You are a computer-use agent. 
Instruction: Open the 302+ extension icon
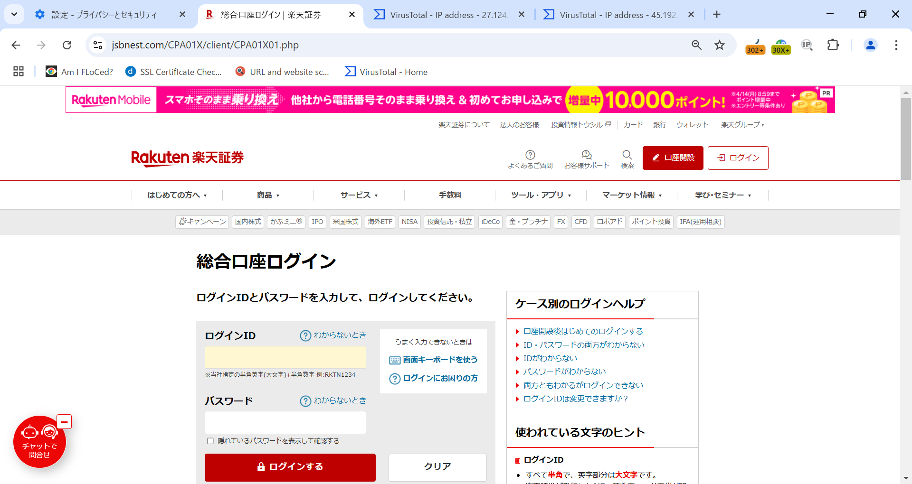[x=755, y=47]
